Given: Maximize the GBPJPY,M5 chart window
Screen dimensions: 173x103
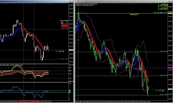Looking at the screenshot, I should point(170,1).
